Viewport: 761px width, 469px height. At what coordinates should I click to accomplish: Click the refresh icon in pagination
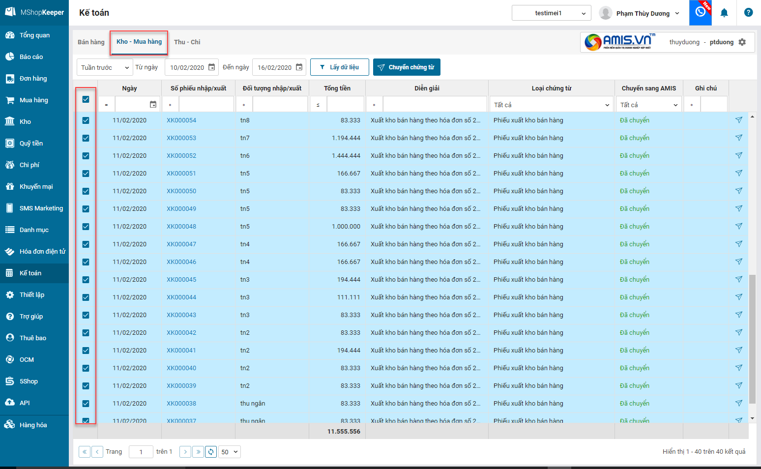point(211,452)
